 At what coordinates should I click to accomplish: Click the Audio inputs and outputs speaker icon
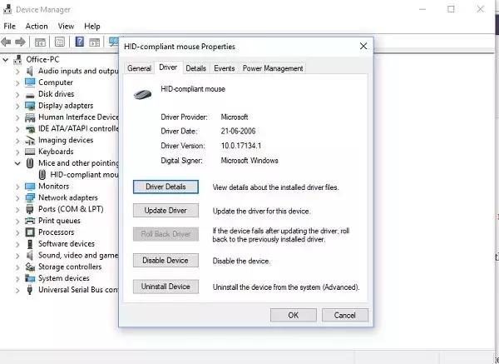click(30, 71)
